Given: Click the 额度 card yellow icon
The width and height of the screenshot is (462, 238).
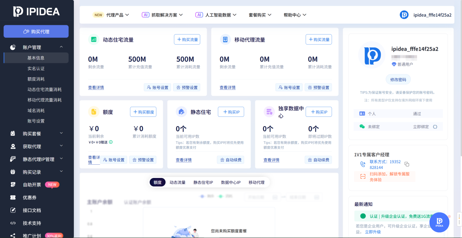Looking at the screenshot, I should 94,112.
